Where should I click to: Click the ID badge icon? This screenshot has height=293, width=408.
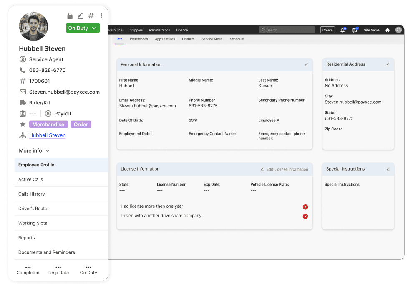point(23,114)
